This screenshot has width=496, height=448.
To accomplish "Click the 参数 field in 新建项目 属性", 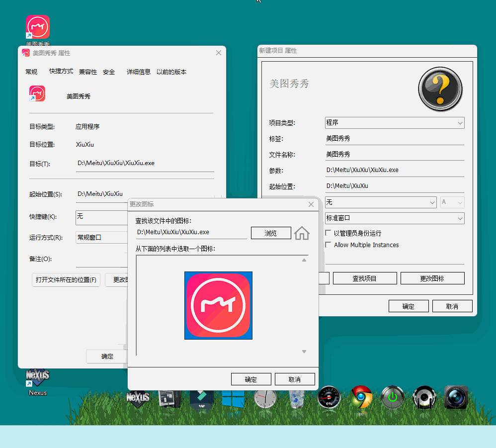I will coord(395,170).
